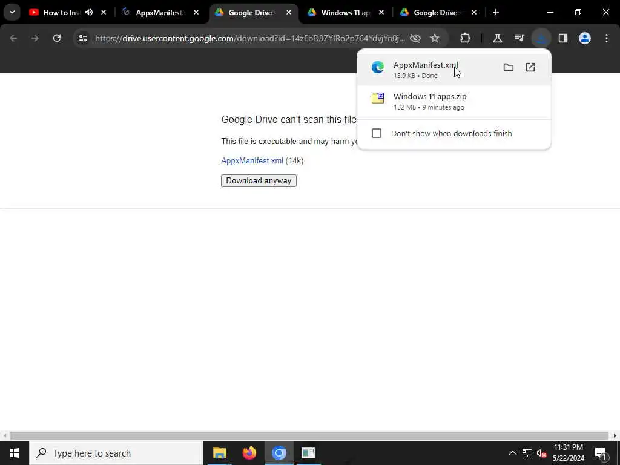The height and width of the screenshot is (465, 620).
Task: Open the fourth taskbar app icon
Action: (x=308, y=453)
